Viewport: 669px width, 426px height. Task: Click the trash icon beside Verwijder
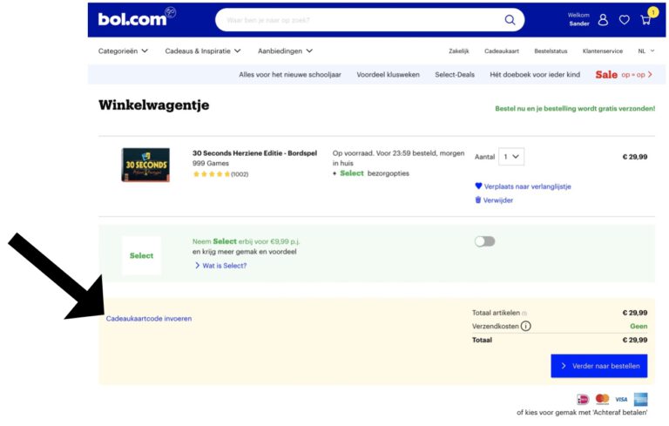click(478, 199)
